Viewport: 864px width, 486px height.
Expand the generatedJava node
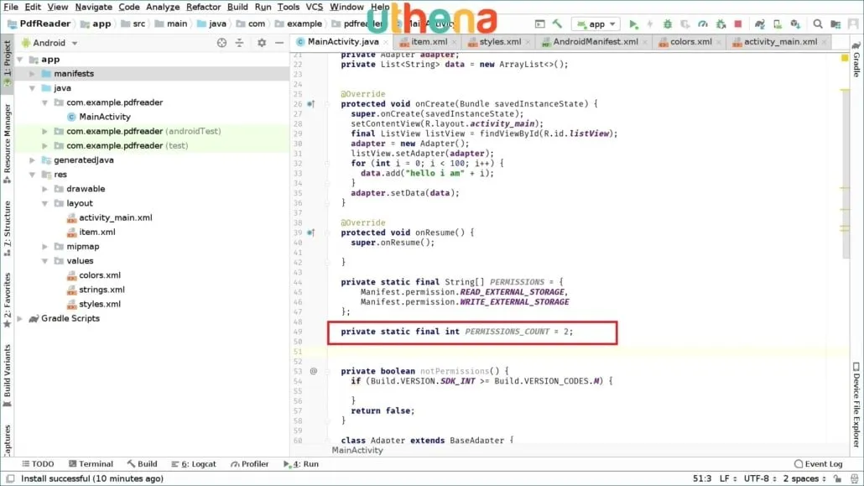(x=32, y=160)
